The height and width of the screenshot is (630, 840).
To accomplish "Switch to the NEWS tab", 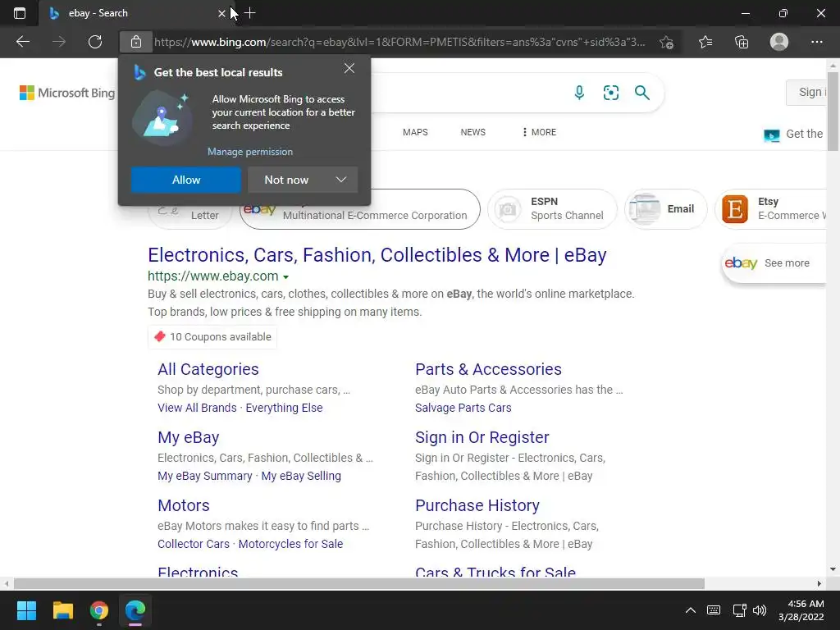I will (473, 132).
